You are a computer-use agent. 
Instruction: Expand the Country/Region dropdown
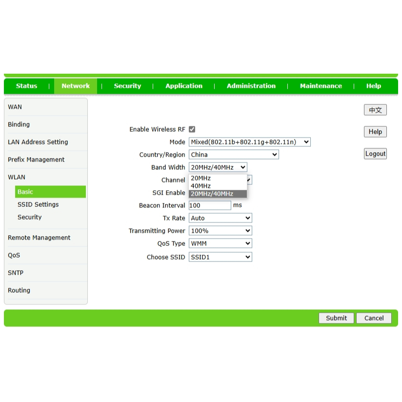pos(234,155)
